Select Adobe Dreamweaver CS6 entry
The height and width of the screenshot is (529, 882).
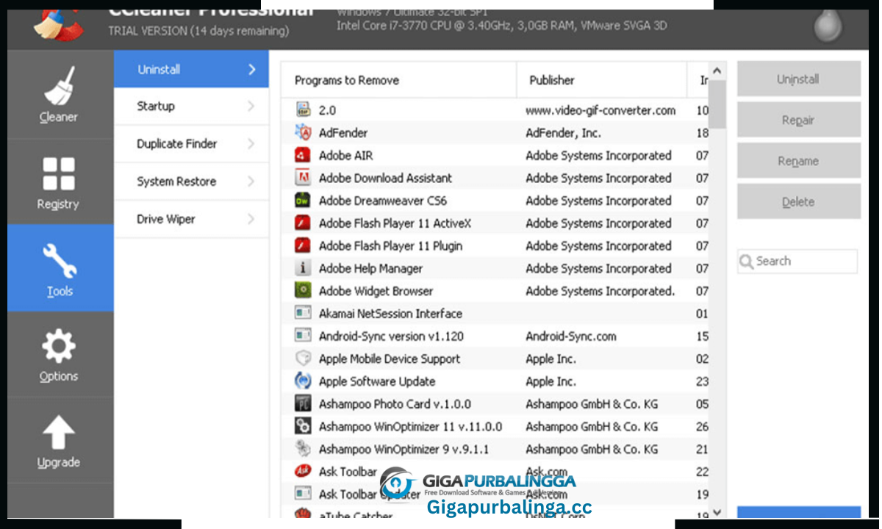tap(383, 201)
